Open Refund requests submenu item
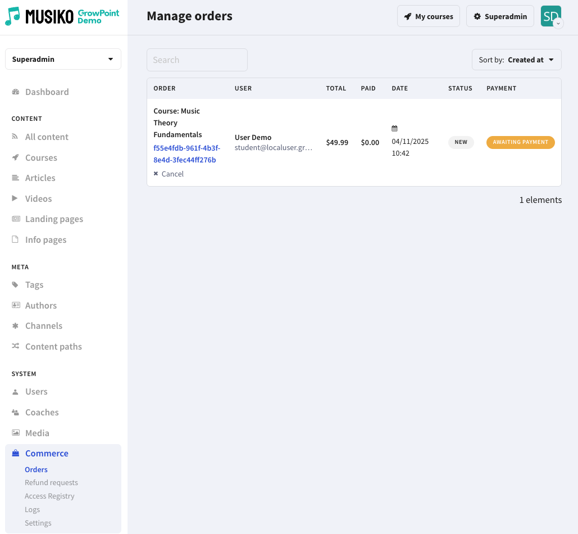 (x=51, y=482)
